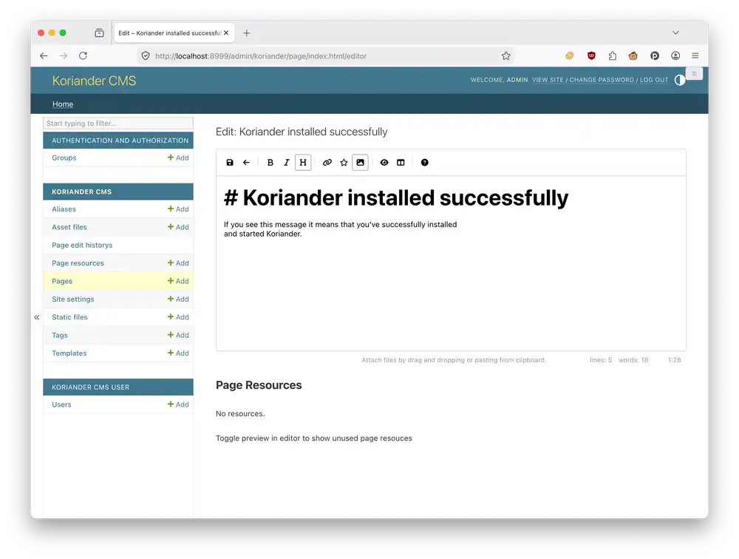The height and width of the screenshot is (559, 739).
Task: Go back in browser history
Action: coord(44,55)
